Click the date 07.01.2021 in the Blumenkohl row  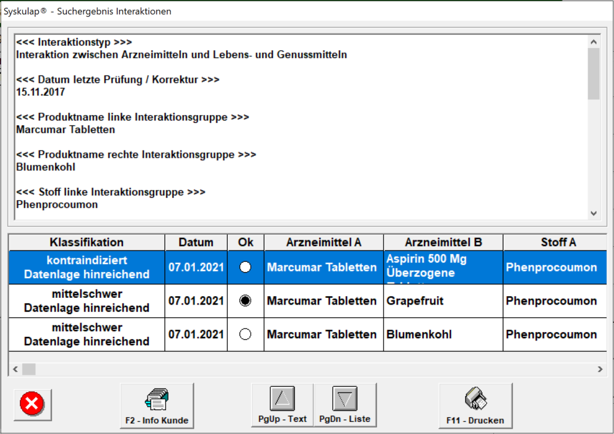pyautogui.click(x=196, y=334)
